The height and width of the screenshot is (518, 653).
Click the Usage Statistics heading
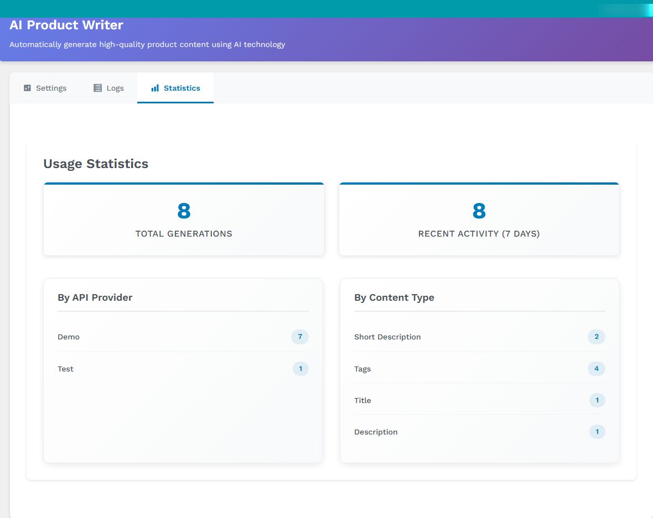coord(96,164)
